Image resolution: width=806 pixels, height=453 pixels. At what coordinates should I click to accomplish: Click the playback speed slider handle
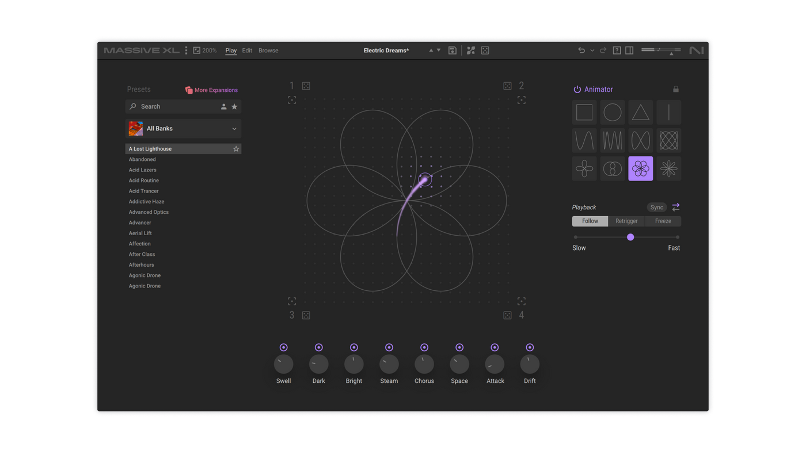pyautogui.click(x=630, y=237)
